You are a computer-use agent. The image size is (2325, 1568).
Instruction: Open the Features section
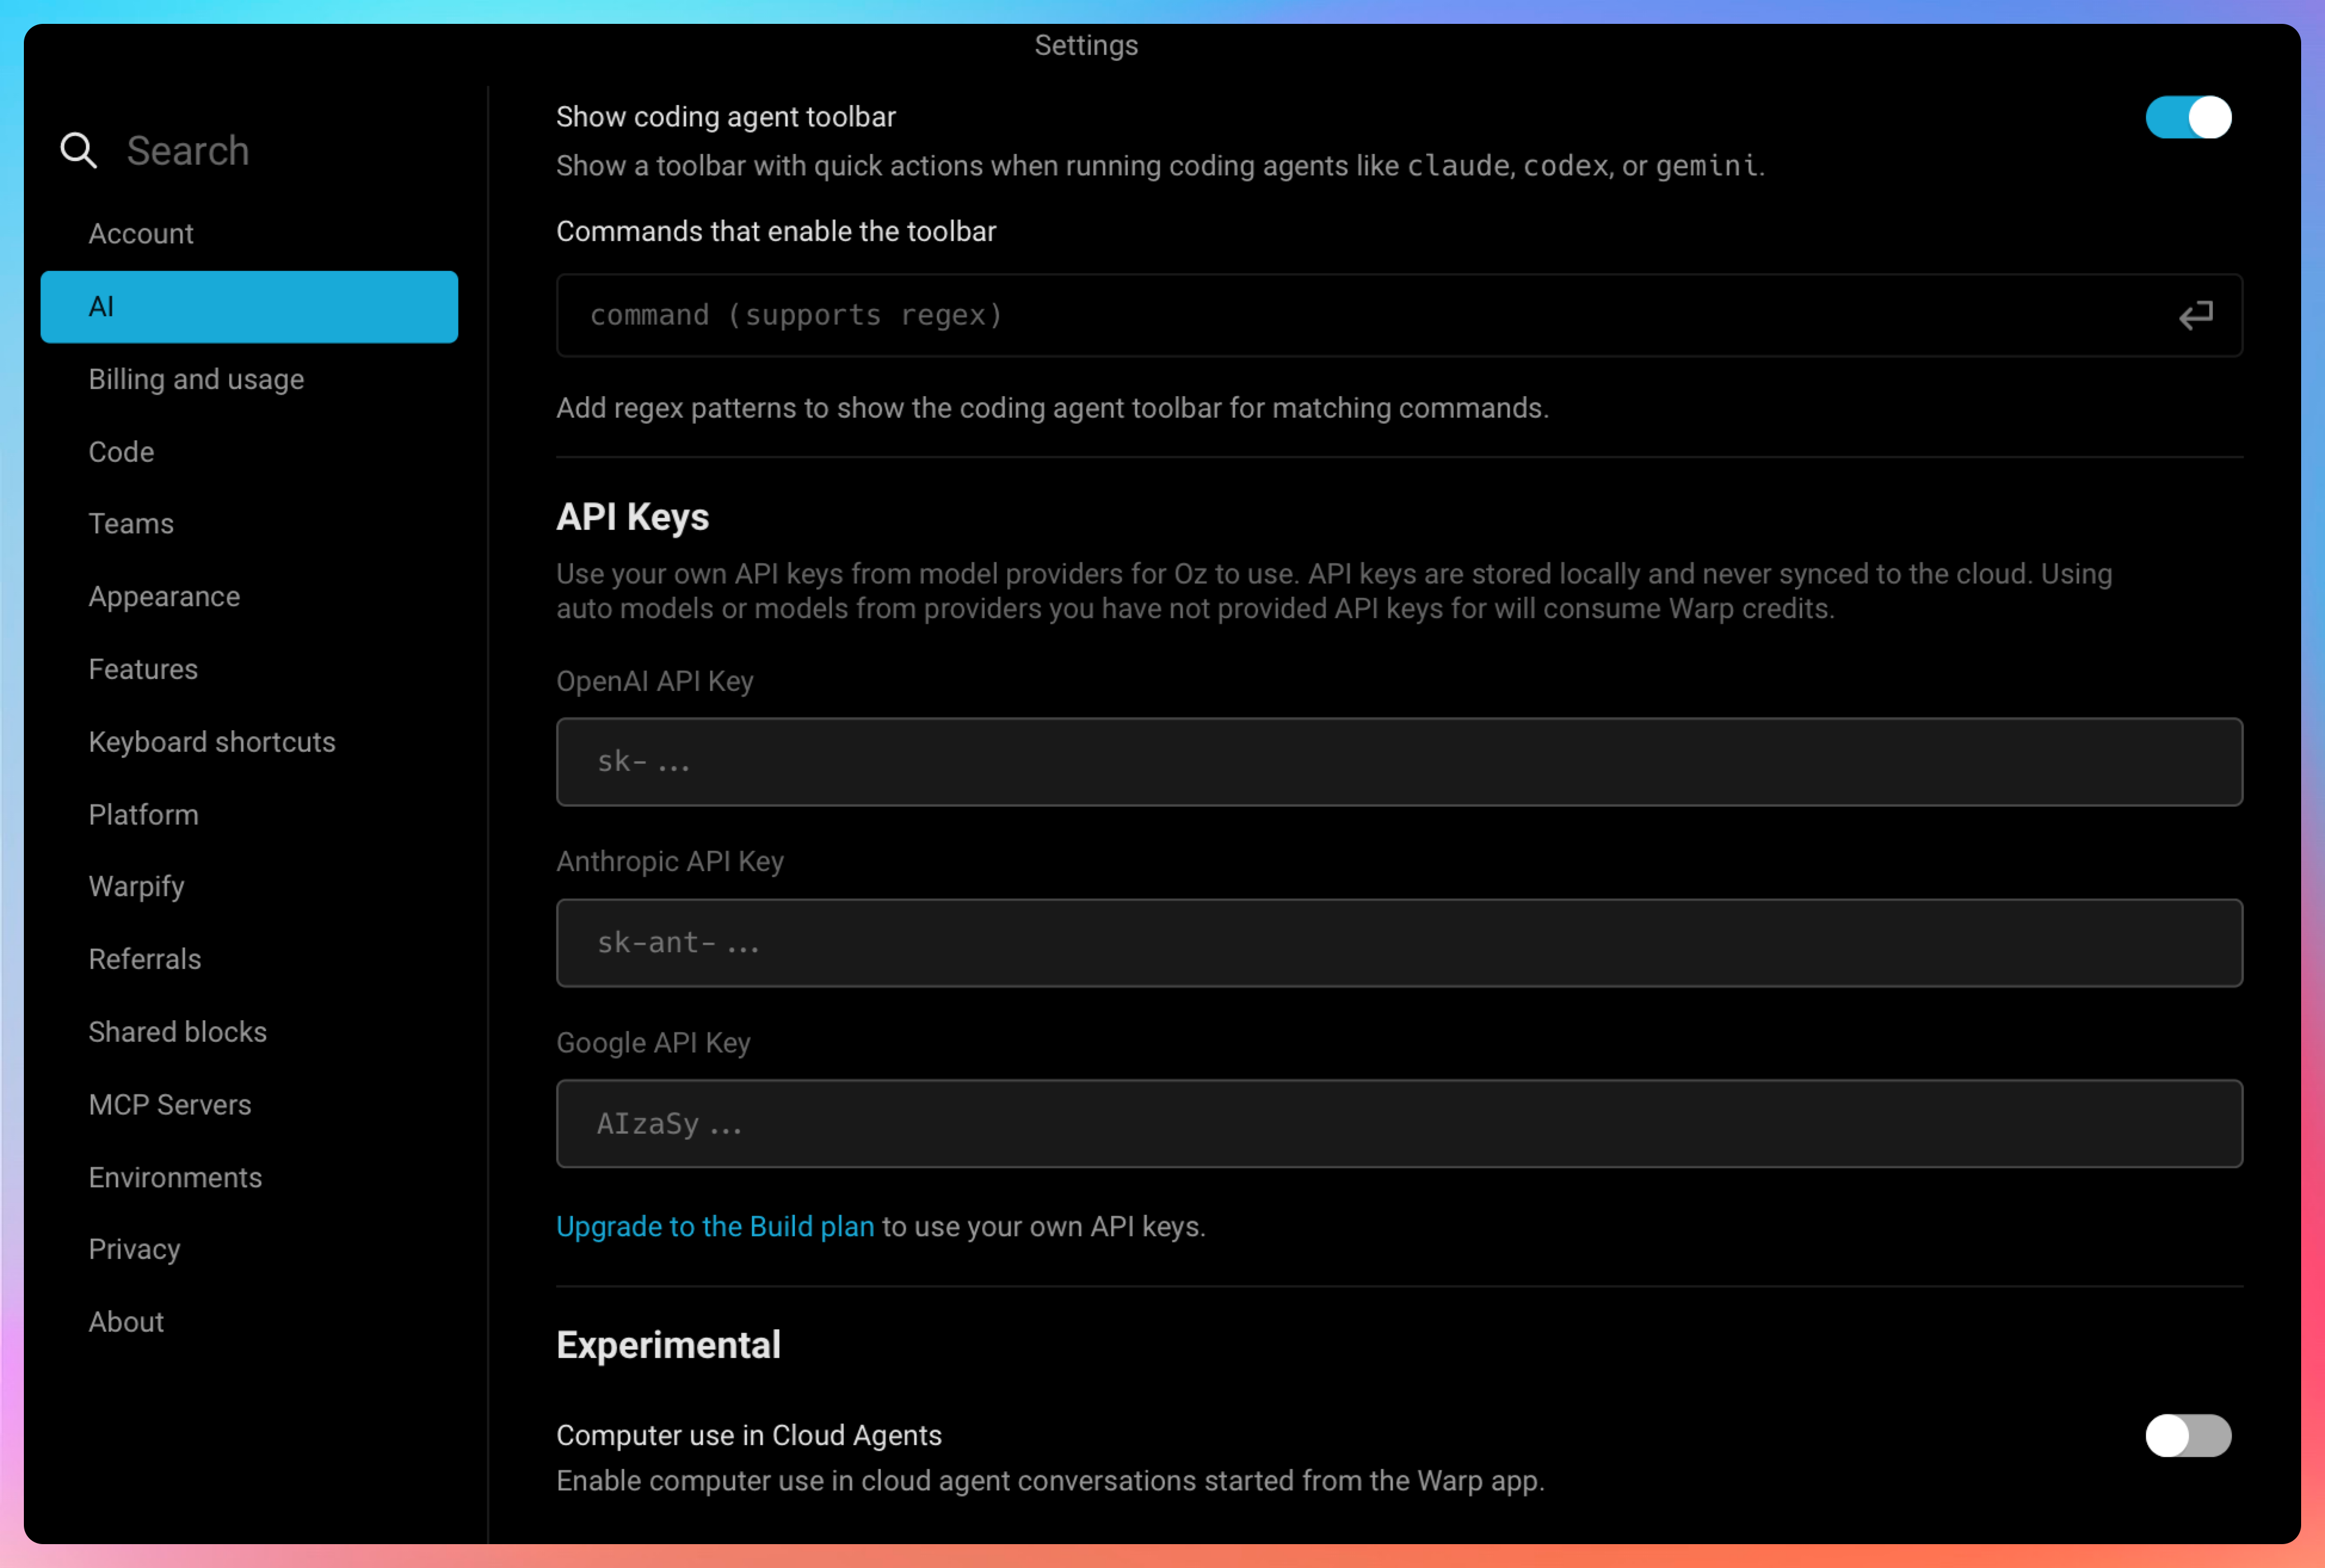143,669
